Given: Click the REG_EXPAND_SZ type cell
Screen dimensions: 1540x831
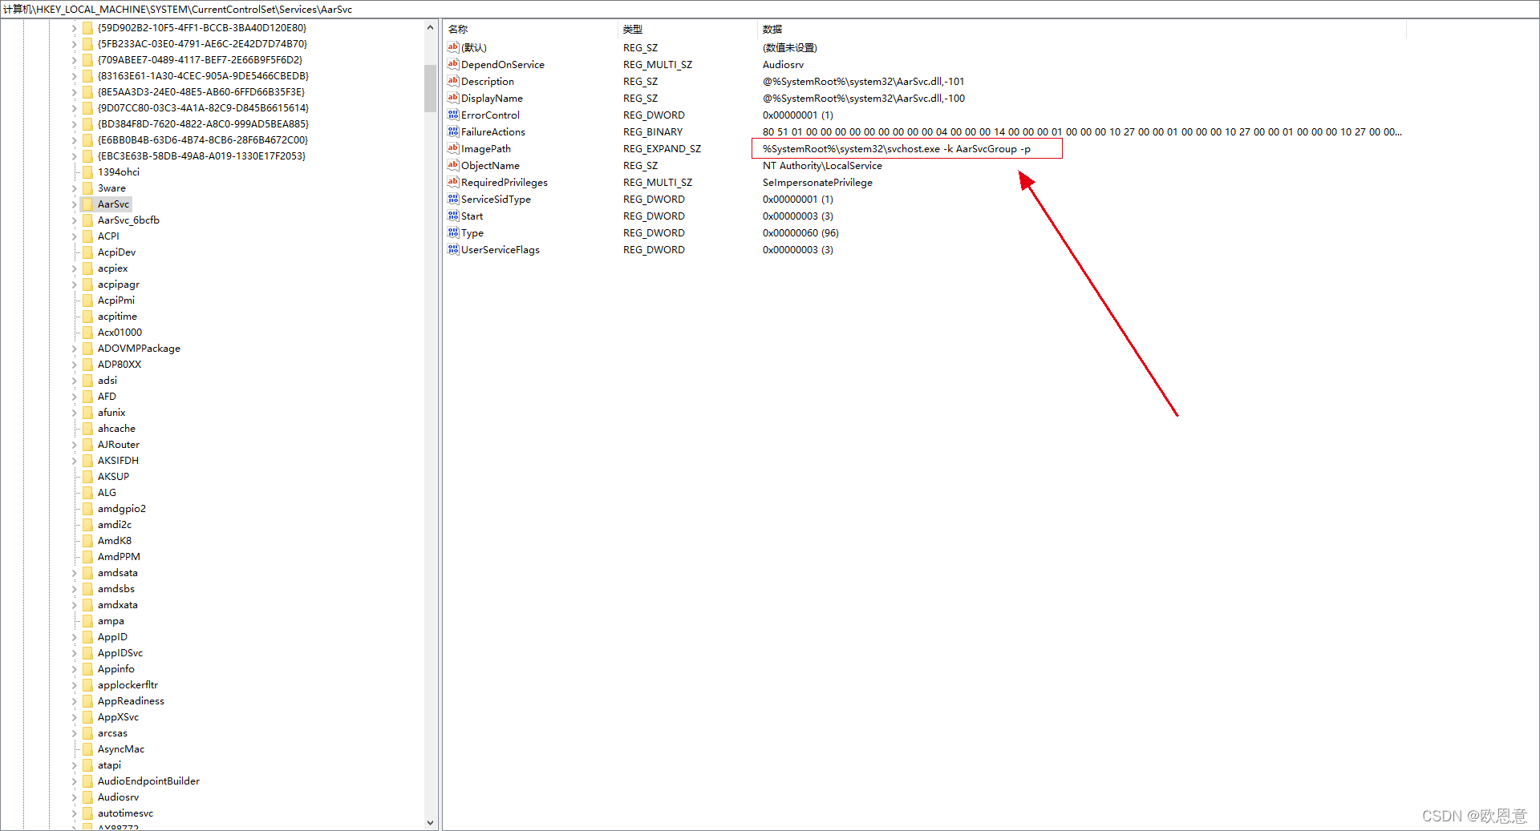Looking at the screenshot, I should (662, 148).
